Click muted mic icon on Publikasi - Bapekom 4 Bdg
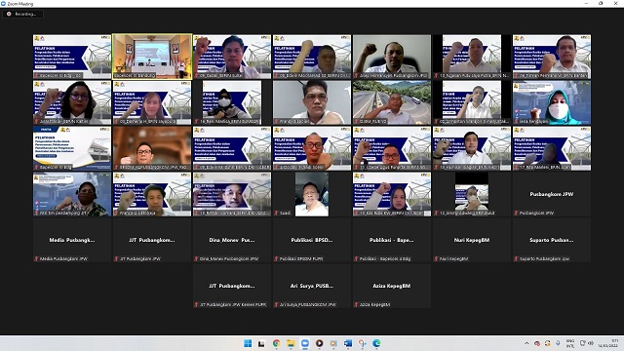Image resolution: width=624 pixels, height=351 pixels. pyautogui.click(x=356, y=259)
